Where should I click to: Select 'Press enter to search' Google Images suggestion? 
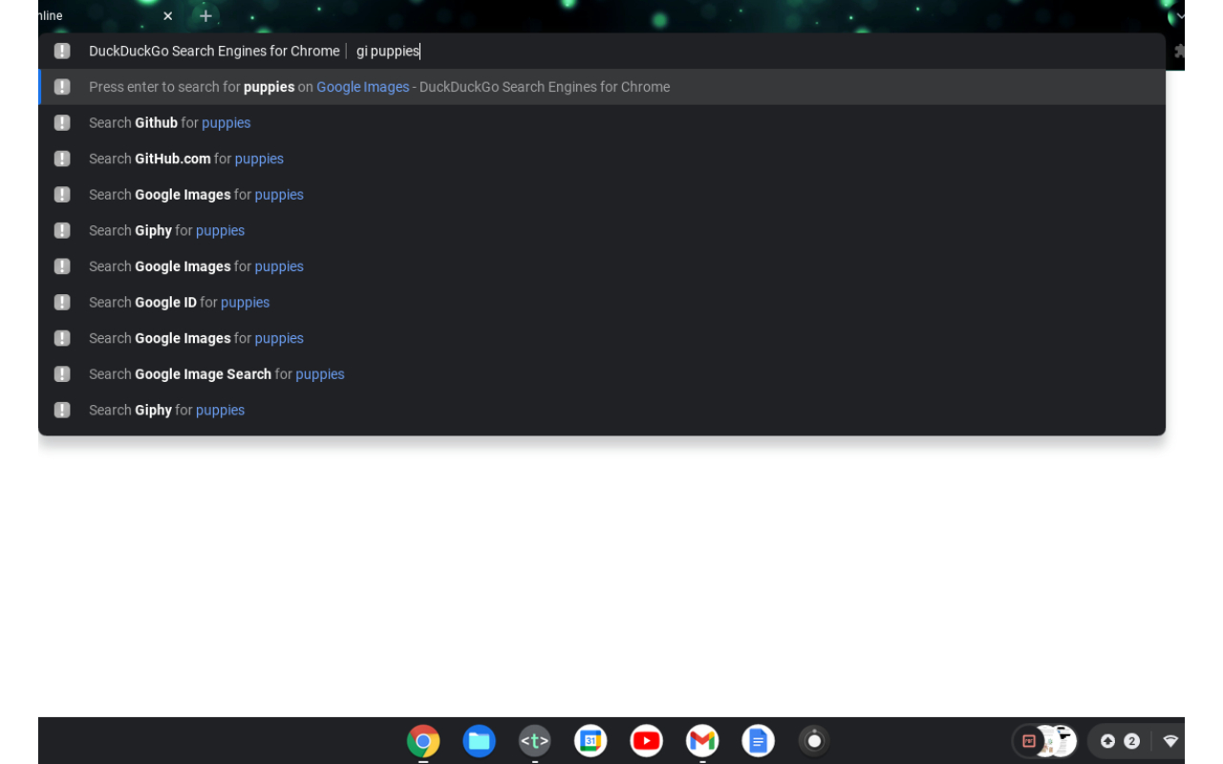click(602, 87)
